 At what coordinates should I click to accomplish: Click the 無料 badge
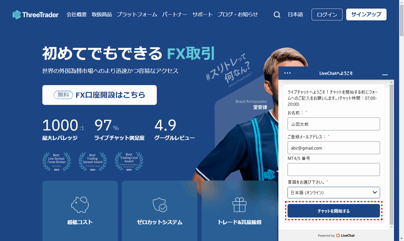[63, 95]
